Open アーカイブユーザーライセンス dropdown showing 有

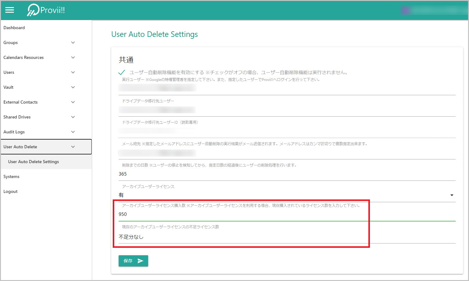tap(287, 195)
